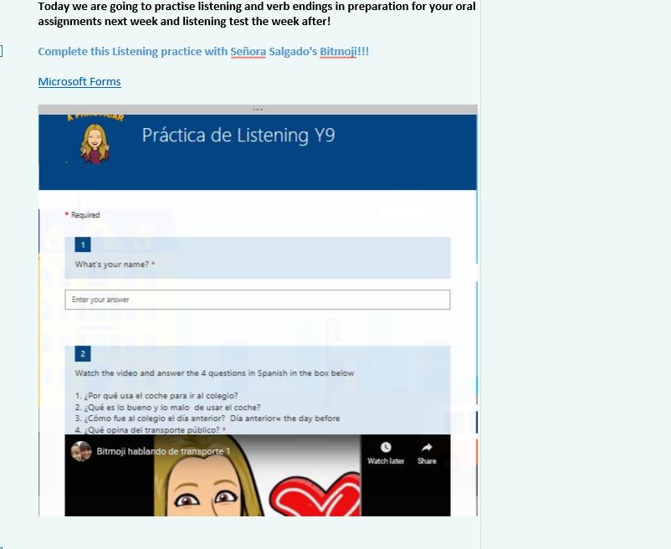Click the 'Enter your answer' name field
The height and width of the screenshot is (549, 671).
click(258, 300)
